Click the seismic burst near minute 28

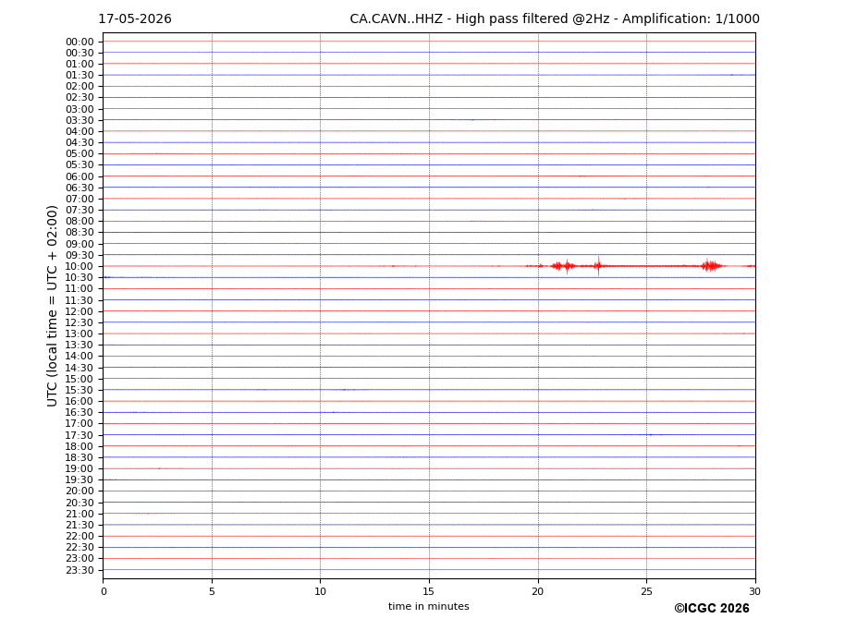point(711,266)
